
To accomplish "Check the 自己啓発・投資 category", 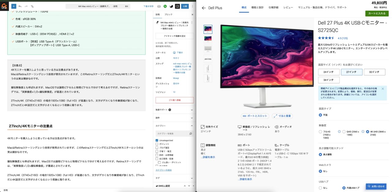I will tap(157, 159).
